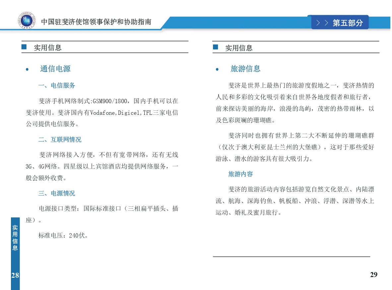The width and height of the screenshot is (392, 290).
Task: Click the guide title 中国驻斐济使馆领事保护和协助指南
Action: (96, 22)
